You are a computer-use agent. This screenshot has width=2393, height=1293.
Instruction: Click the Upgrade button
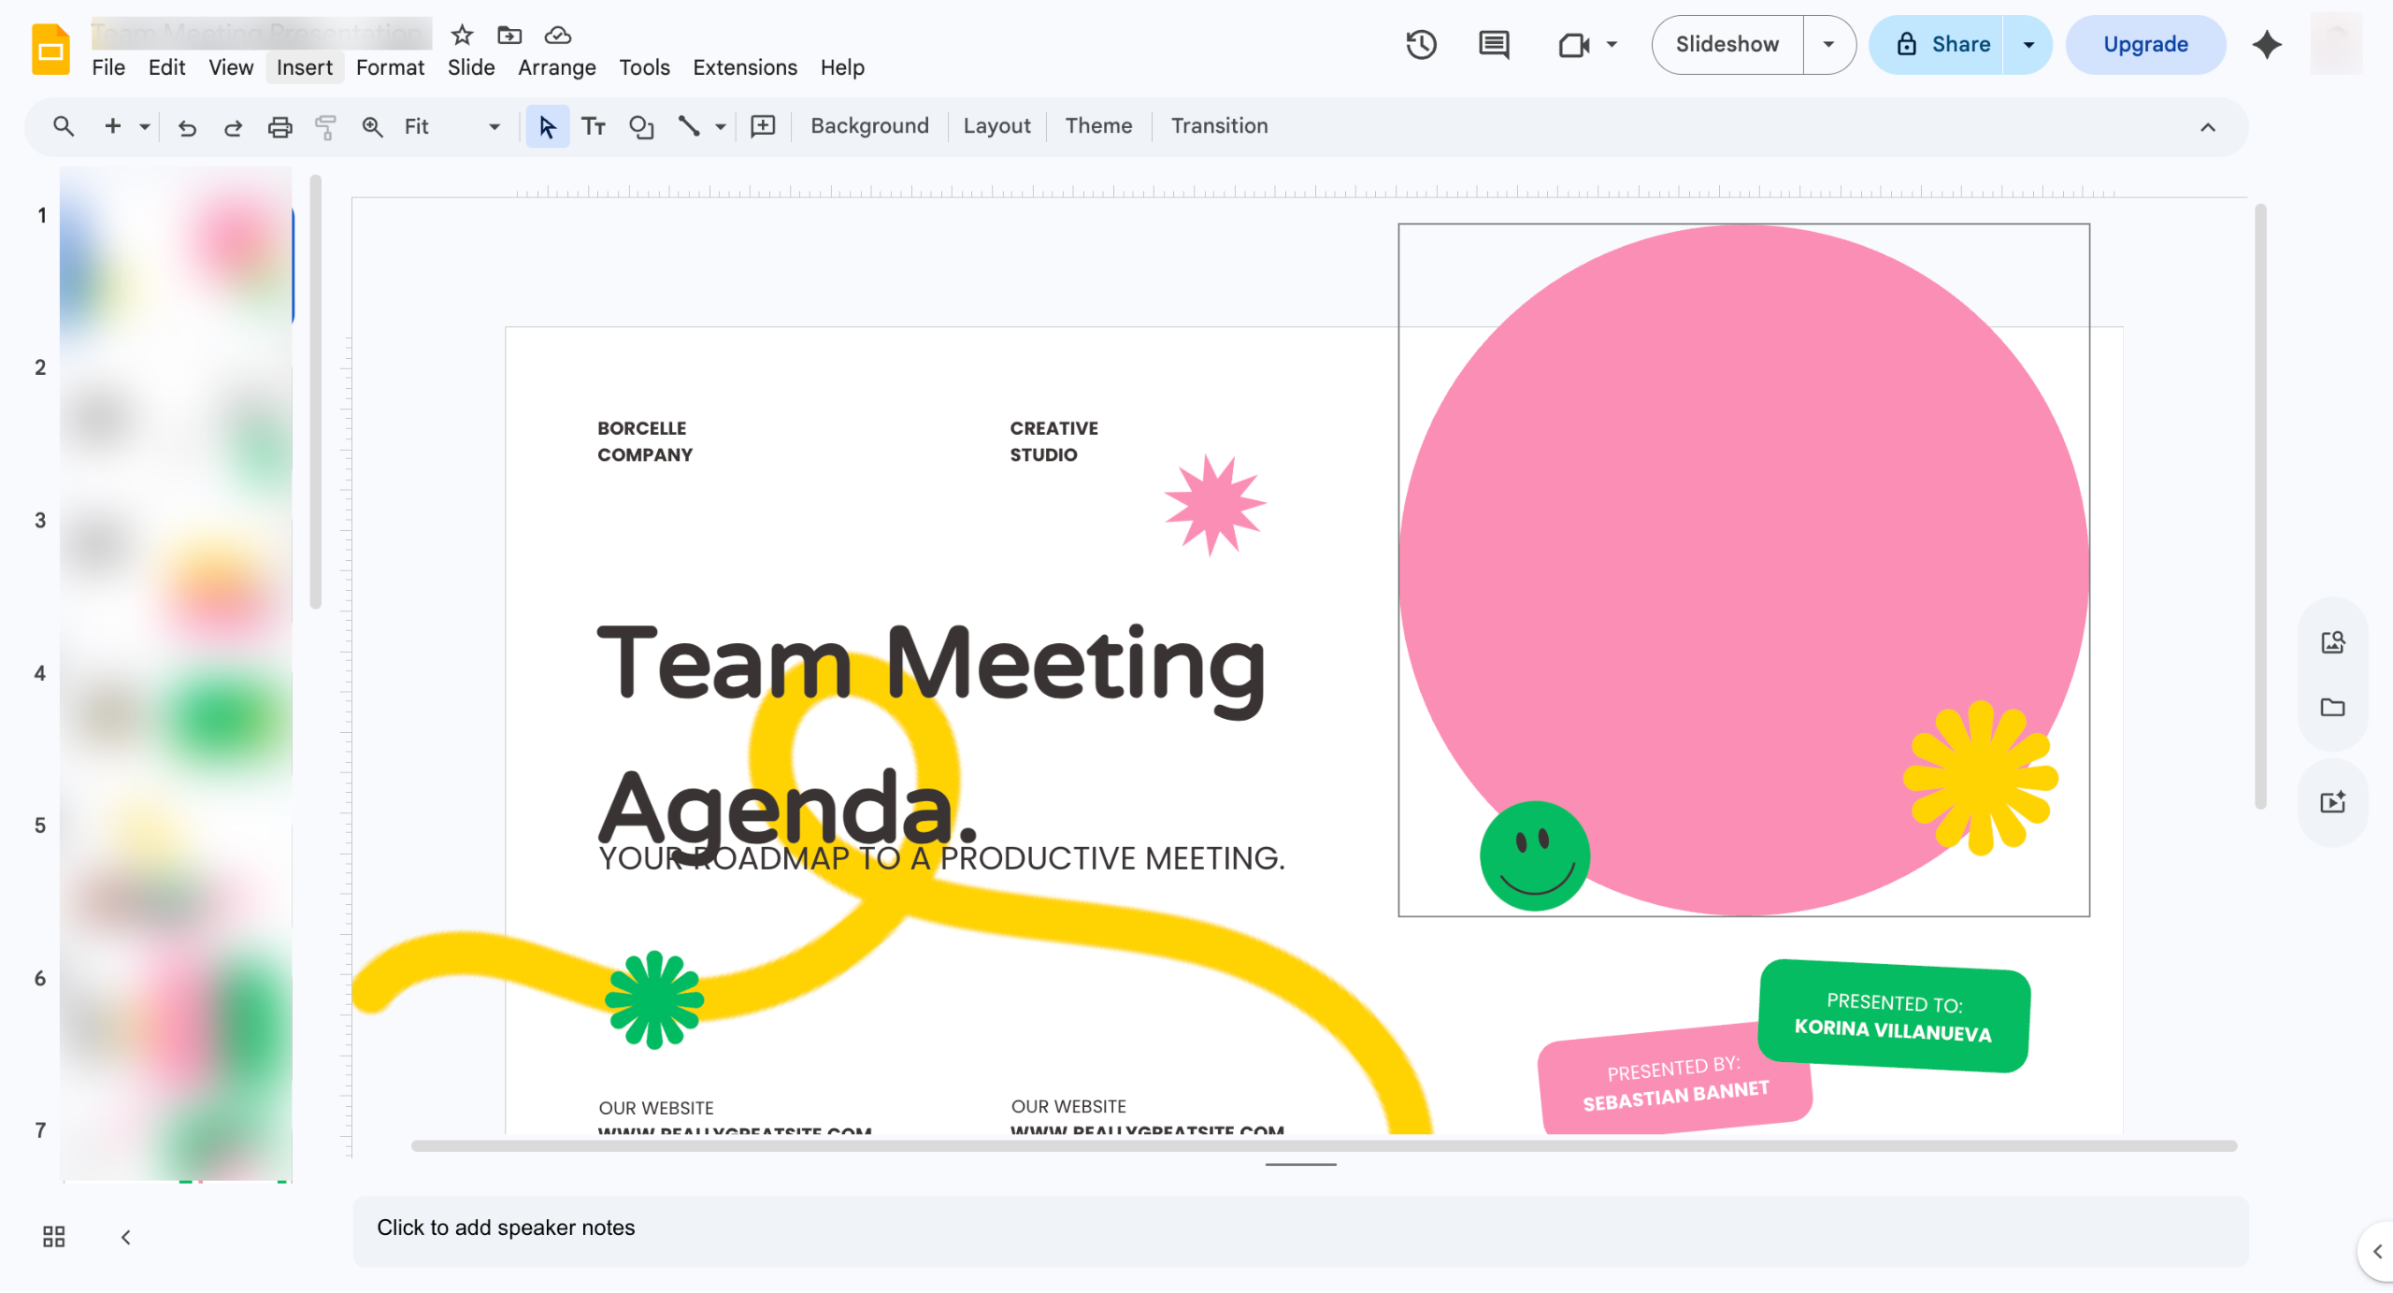point(2145,44)
